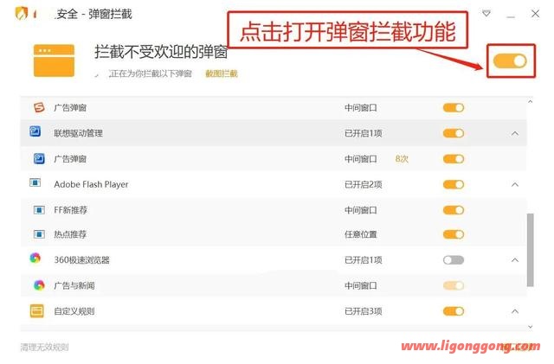Collapse the 联想驱动管理 group
554x364 pixels.
coord(515,133)
